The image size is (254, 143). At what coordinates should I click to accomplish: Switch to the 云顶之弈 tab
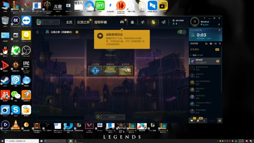click(83, 22)
